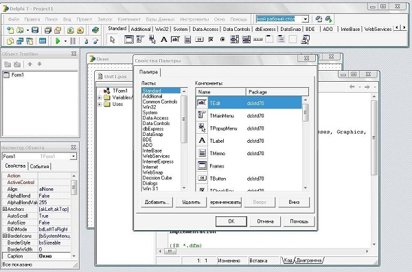Screen dimensions: 412x272
Task: Choose the RadioButton component icon
Action: tap(222, 40)
